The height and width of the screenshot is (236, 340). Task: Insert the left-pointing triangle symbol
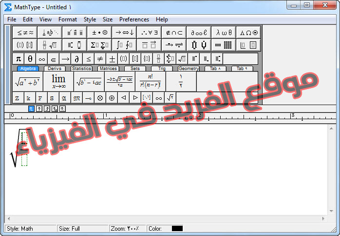pos(123,98)
